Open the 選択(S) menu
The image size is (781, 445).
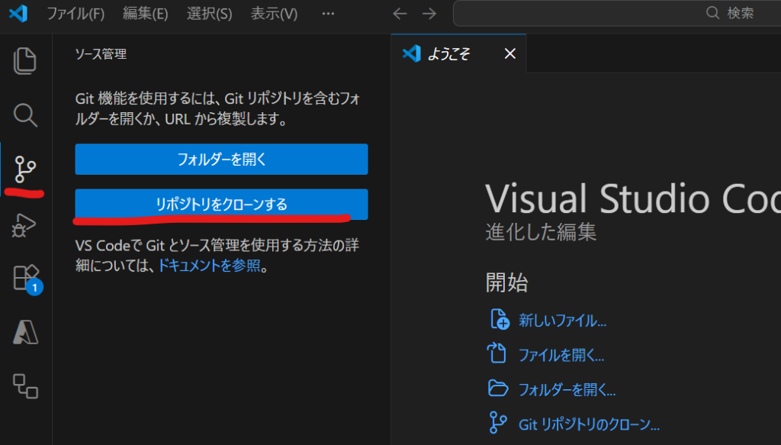[x=209, y=14]
